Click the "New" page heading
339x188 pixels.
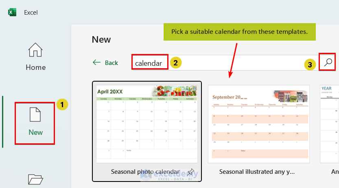101,39
